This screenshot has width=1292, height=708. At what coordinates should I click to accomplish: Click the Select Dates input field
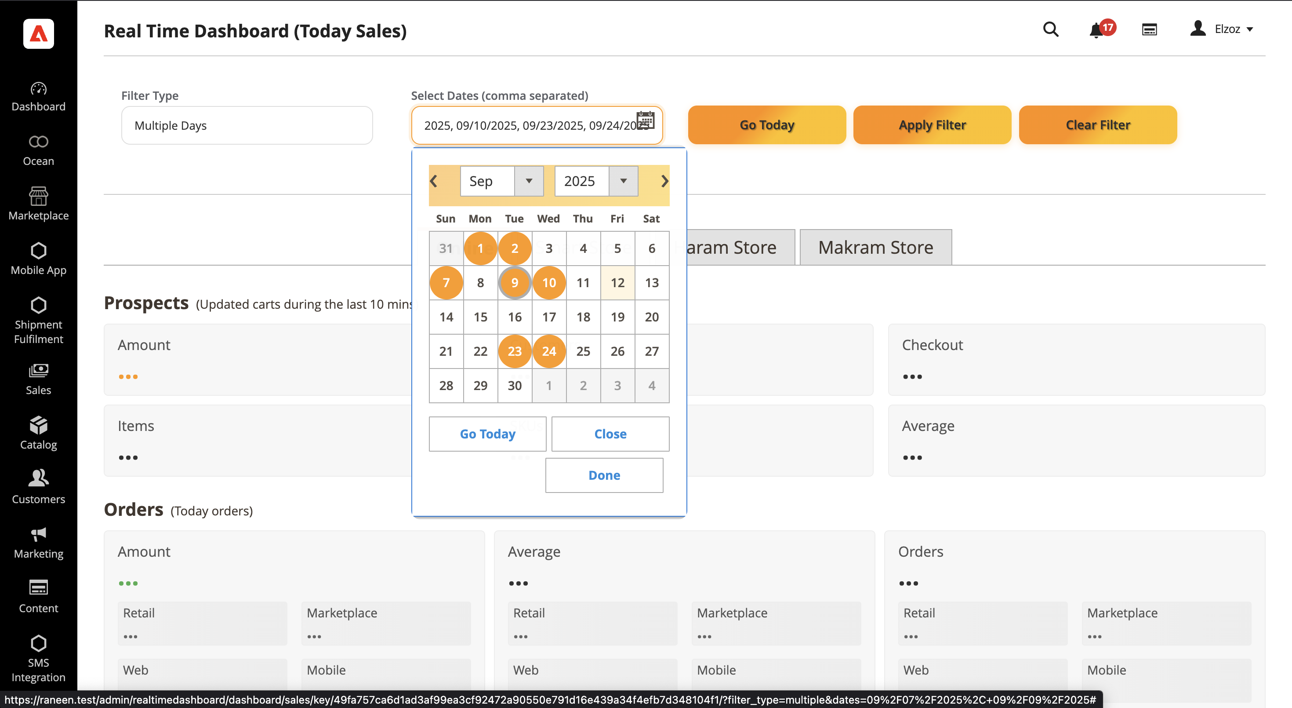click(x=526, y=125)
